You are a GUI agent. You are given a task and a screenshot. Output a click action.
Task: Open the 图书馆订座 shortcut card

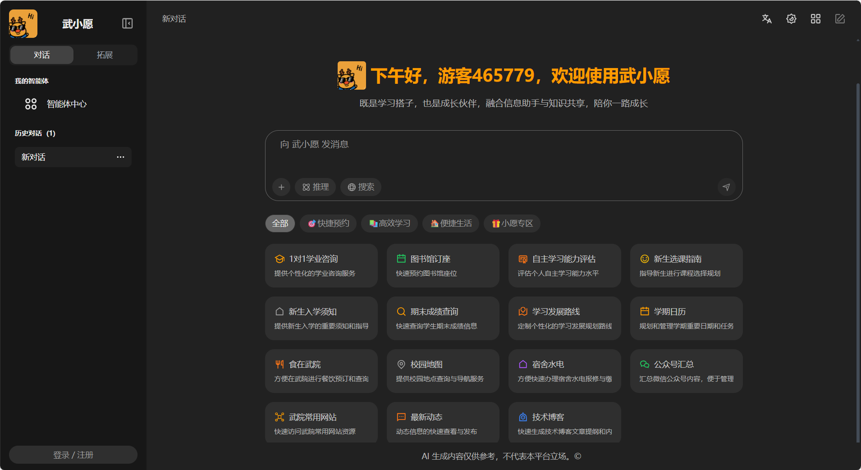click(x=443, y=265)
